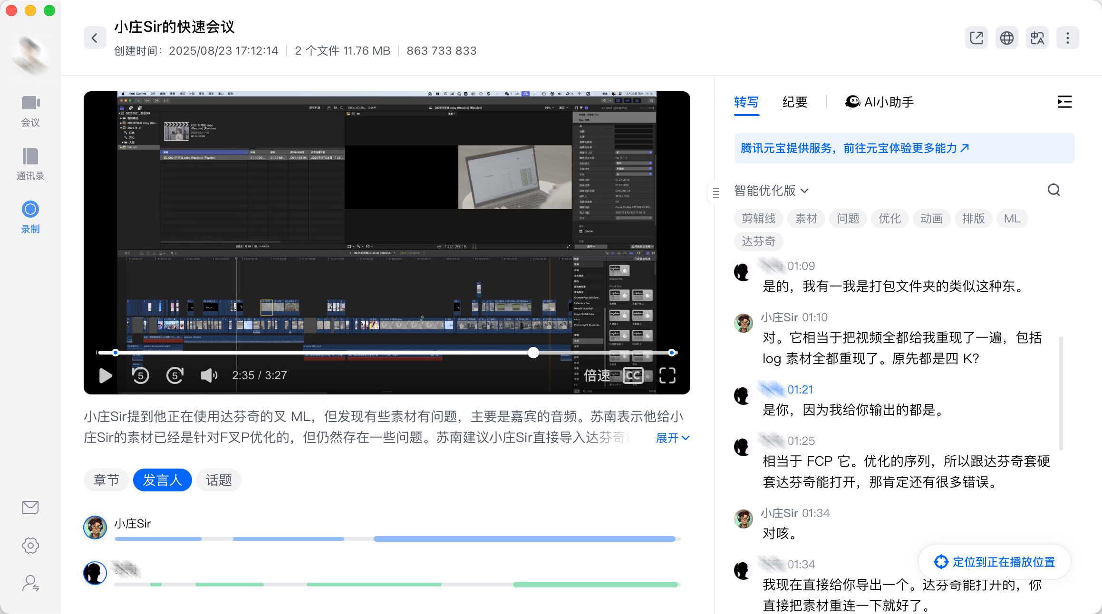Switch to the 章节 pill

click(x=106, y=480)
